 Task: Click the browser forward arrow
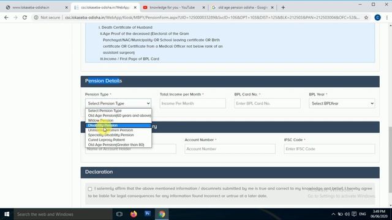click(15, 18)
